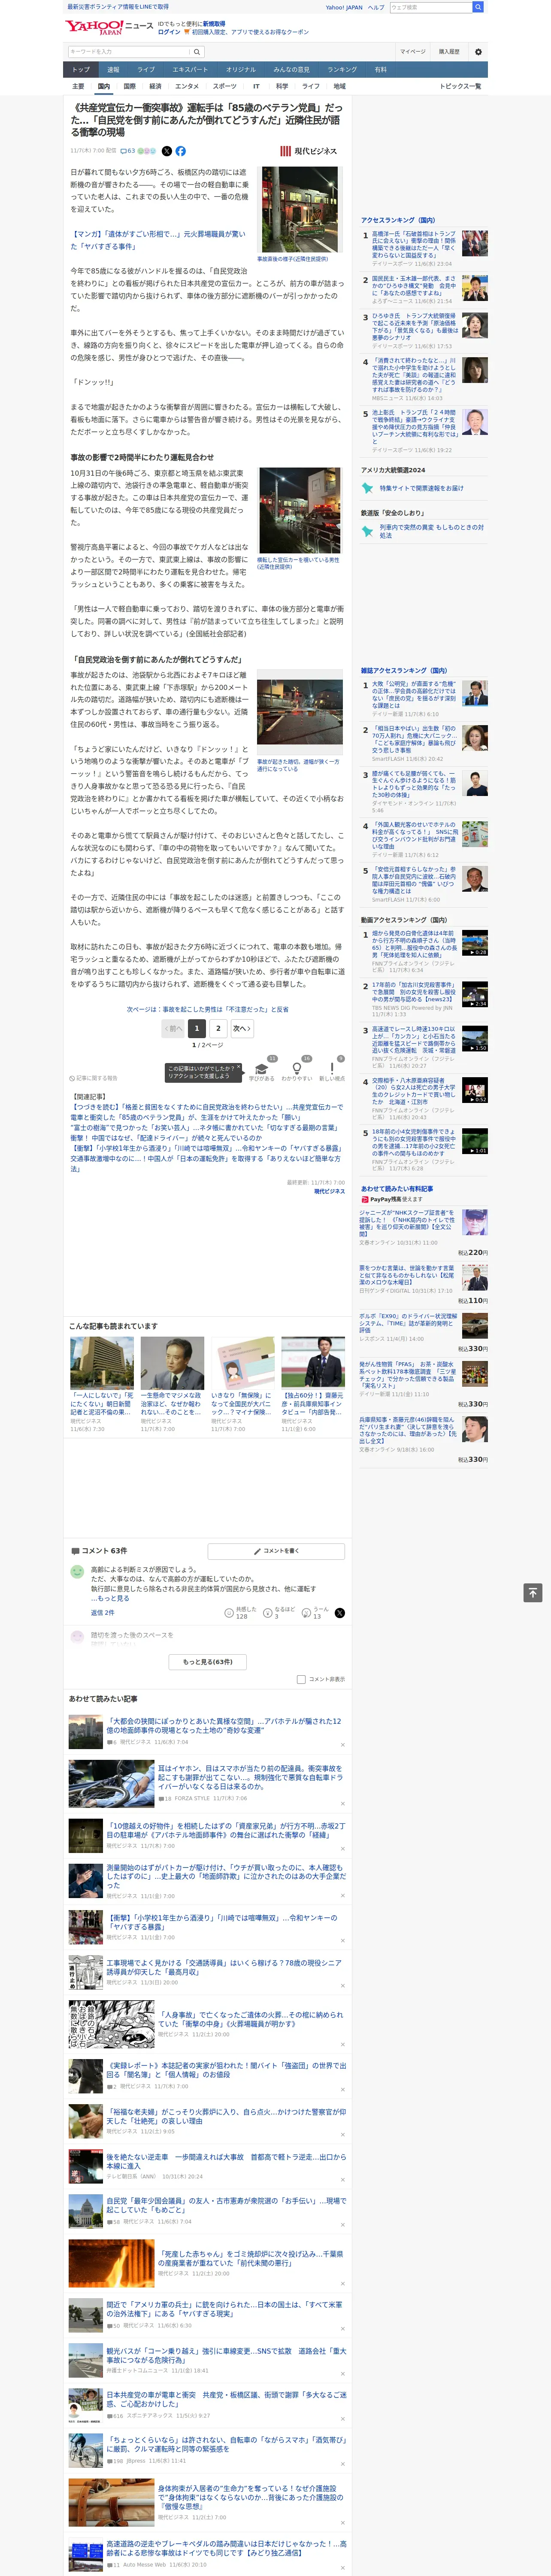Open first article photo of accident scene

pos(300,210)
